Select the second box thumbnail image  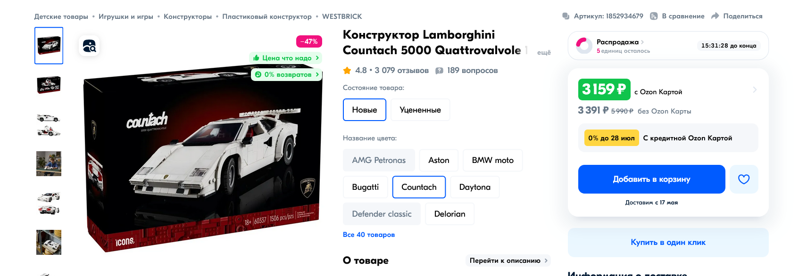pyautogui.click(x=49, y=85)
